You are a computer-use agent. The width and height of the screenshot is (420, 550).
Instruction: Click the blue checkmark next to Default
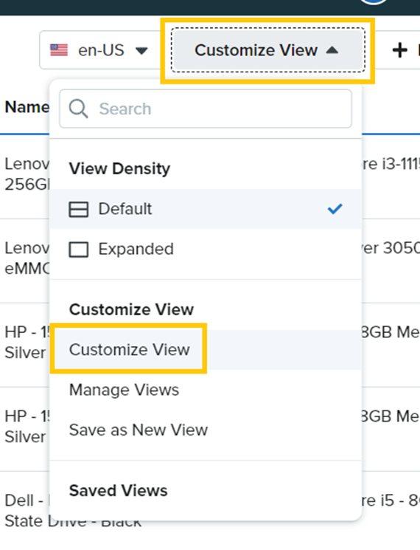click(335, 209)
